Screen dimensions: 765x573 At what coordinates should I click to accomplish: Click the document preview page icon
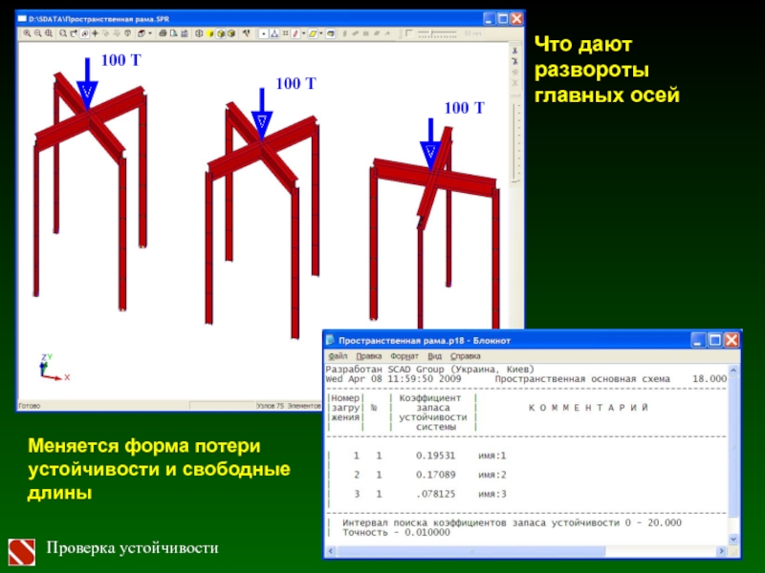coord(173,33)
